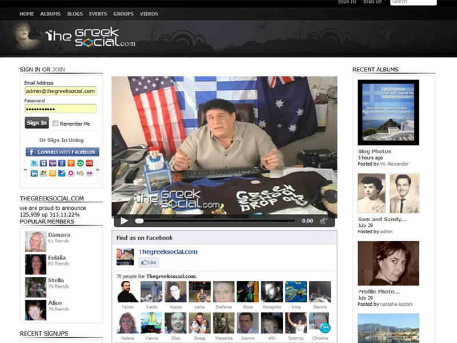Open Eulalia's member avatar

tap(35, 264)
